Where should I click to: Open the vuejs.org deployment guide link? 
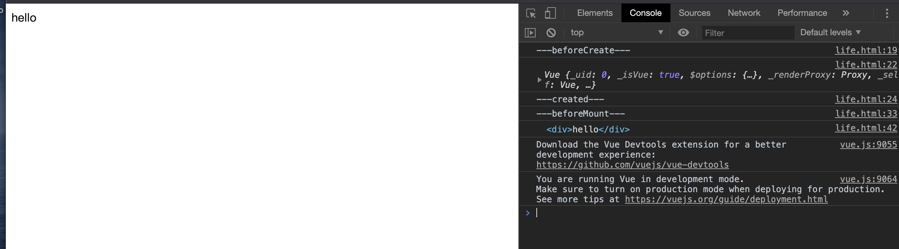[x=726, y=199]
